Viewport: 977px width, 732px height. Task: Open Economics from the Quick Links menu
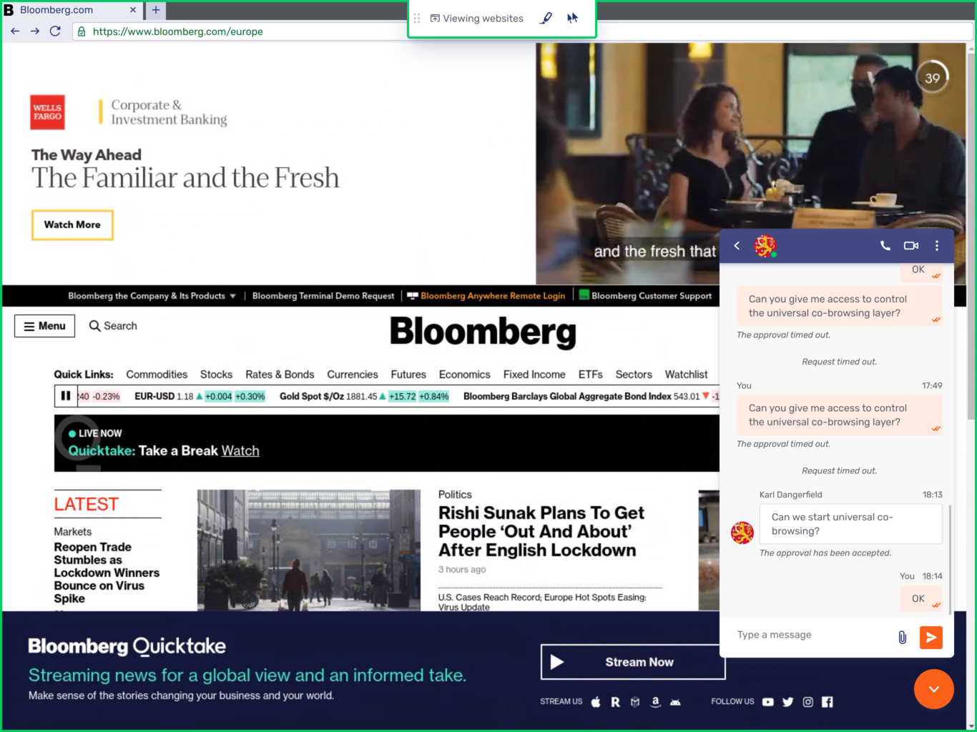tap(464, 374)
